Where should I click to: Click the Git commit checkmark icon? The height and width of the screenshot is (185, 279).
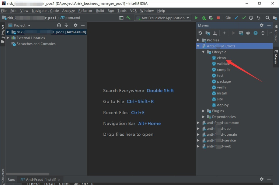click(244, 18)
